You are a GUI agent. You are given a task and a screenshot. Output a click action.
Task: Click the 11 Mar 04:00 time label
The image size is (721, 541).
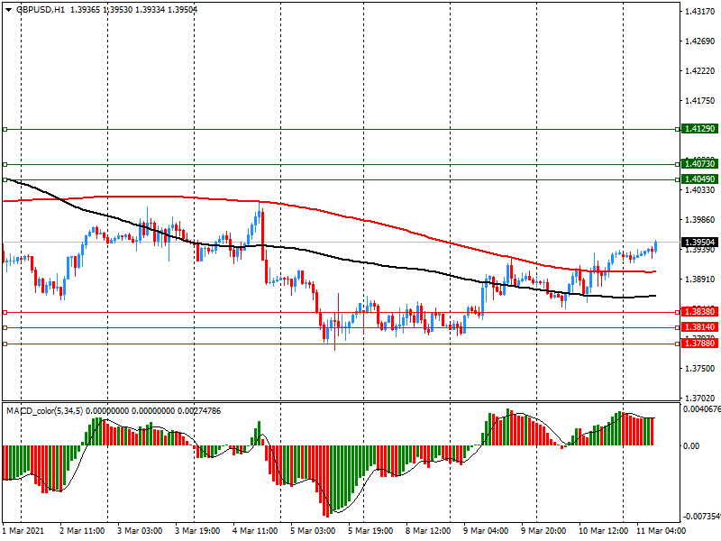coord(661,530)
